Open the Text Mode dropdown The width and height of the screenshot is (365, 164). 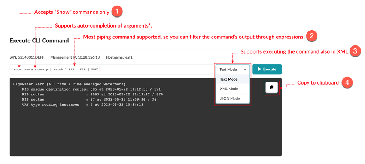(232, 69)
